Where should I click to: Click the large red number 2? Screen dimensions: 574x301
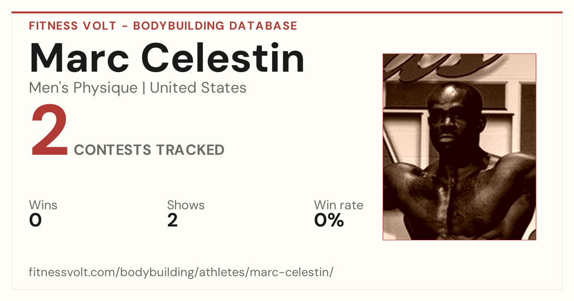[50, 131]
